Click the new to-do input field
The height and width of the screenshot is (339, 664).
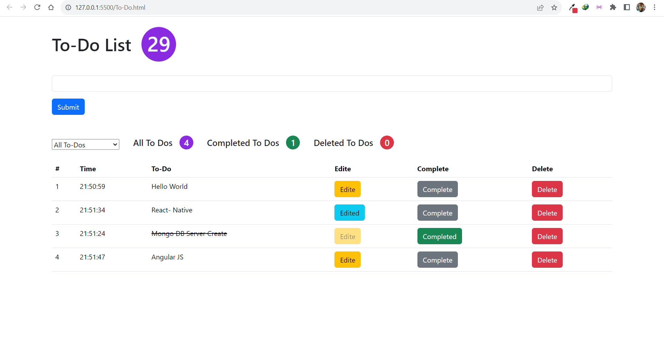331,83
